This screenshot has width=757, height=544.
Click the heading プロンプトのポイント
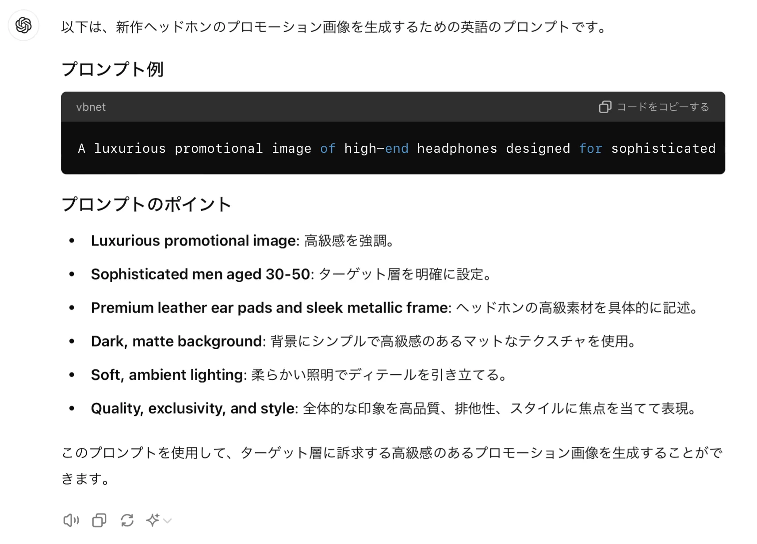146,204
